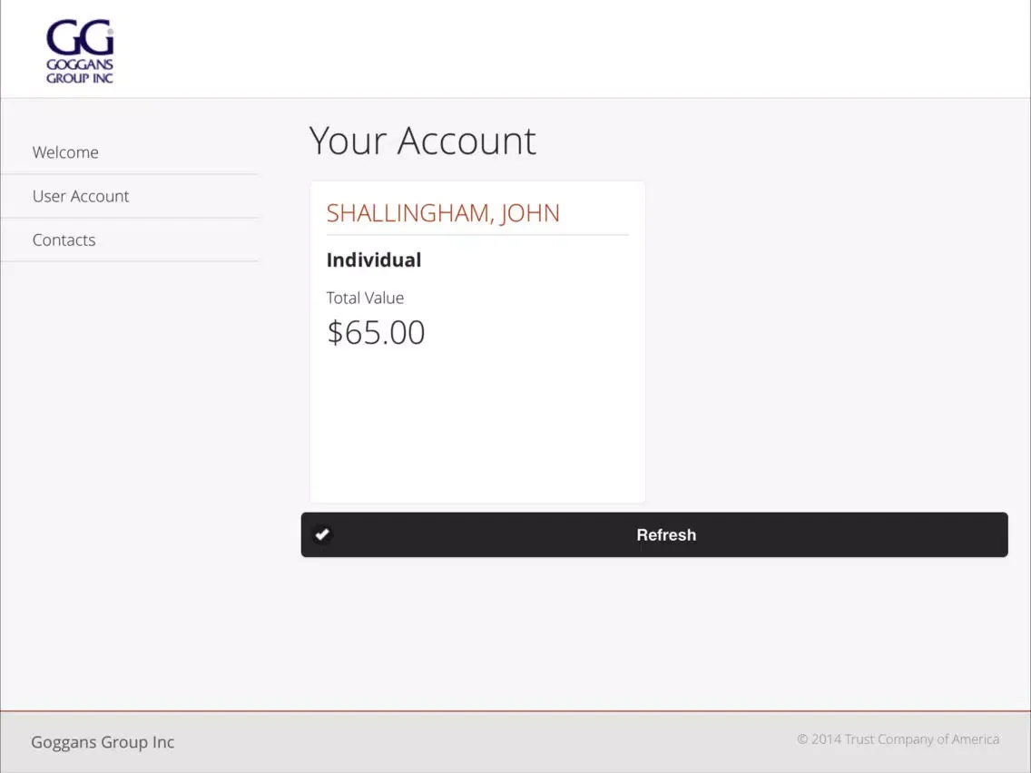The image size is (1031, 773).
Task: Click the divider line under account name
Action: point(476,235)
